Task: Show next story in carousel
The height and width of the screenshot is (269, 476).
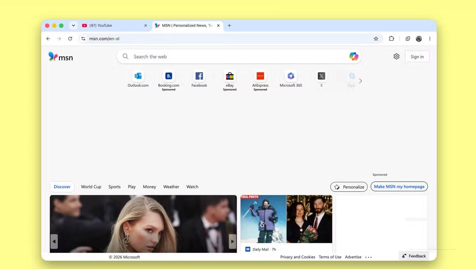Action: coord(233,241)
